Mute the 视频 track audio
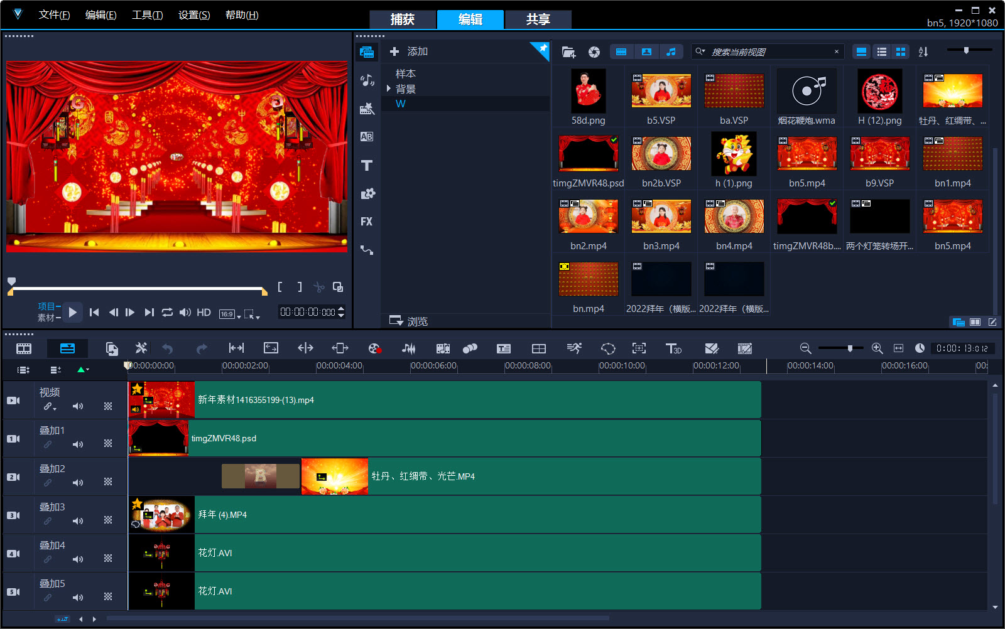This screenshot has width=1005, height=629. point(78,407)
